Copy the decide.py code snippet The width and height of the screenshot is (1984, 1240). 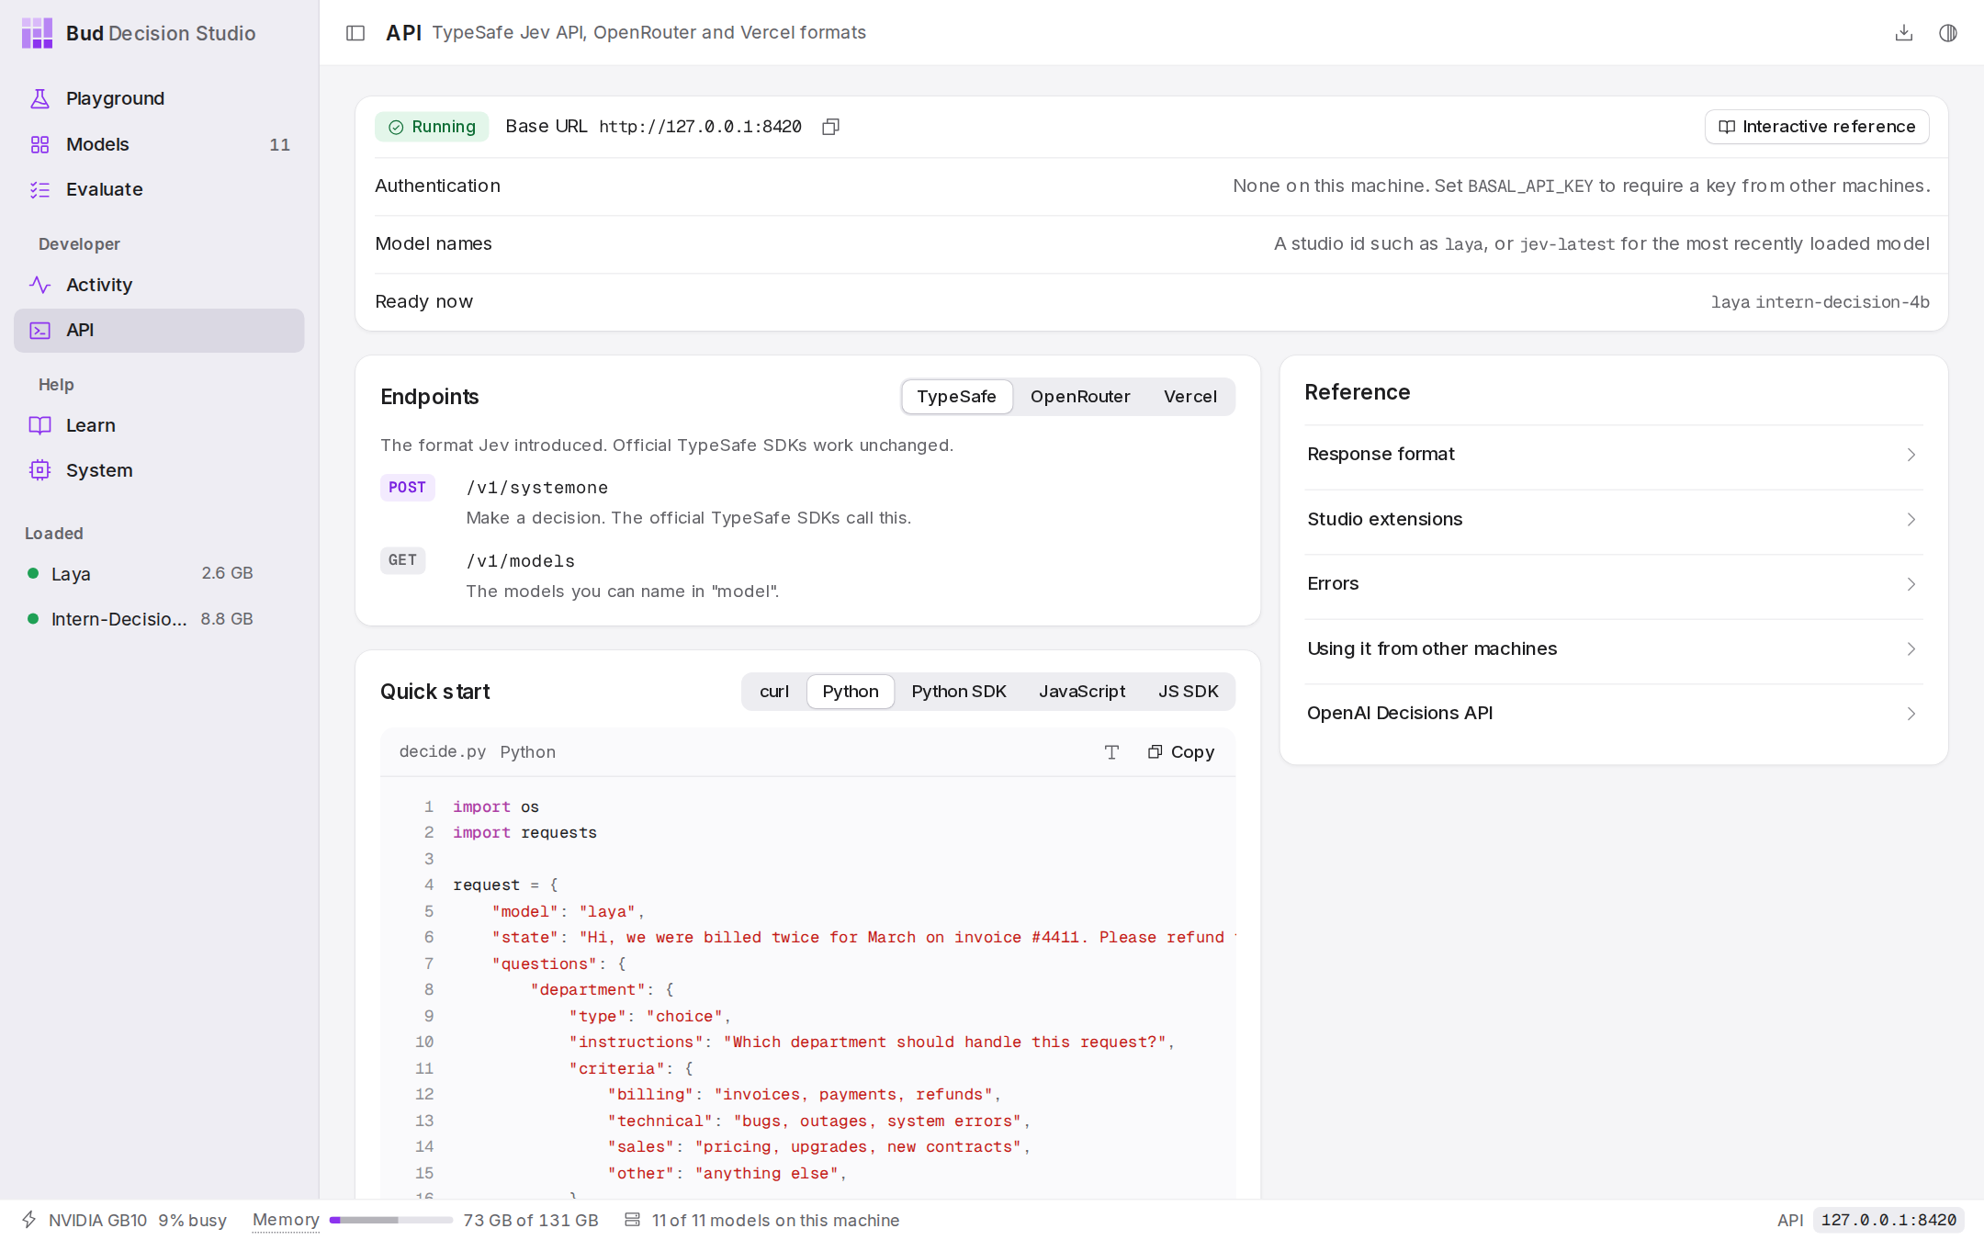[1181, 752]
